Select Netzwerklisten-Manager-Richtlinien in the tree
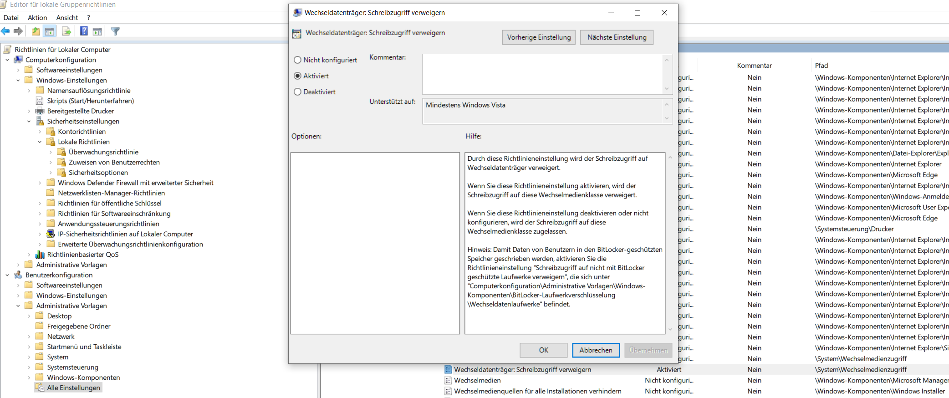This screenshot has width=949, height=398. [x=112, y=193]
